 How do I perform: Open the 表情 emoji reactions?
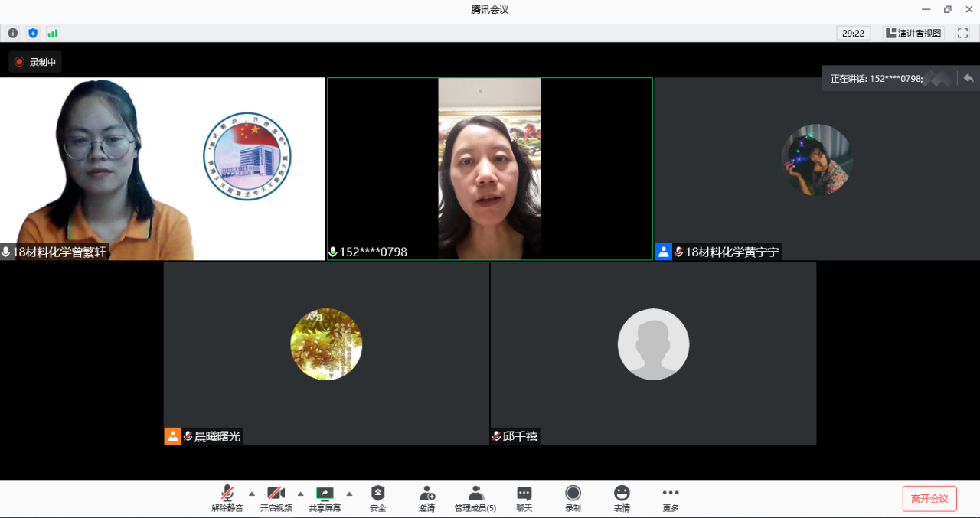click(x=622, y=498)
